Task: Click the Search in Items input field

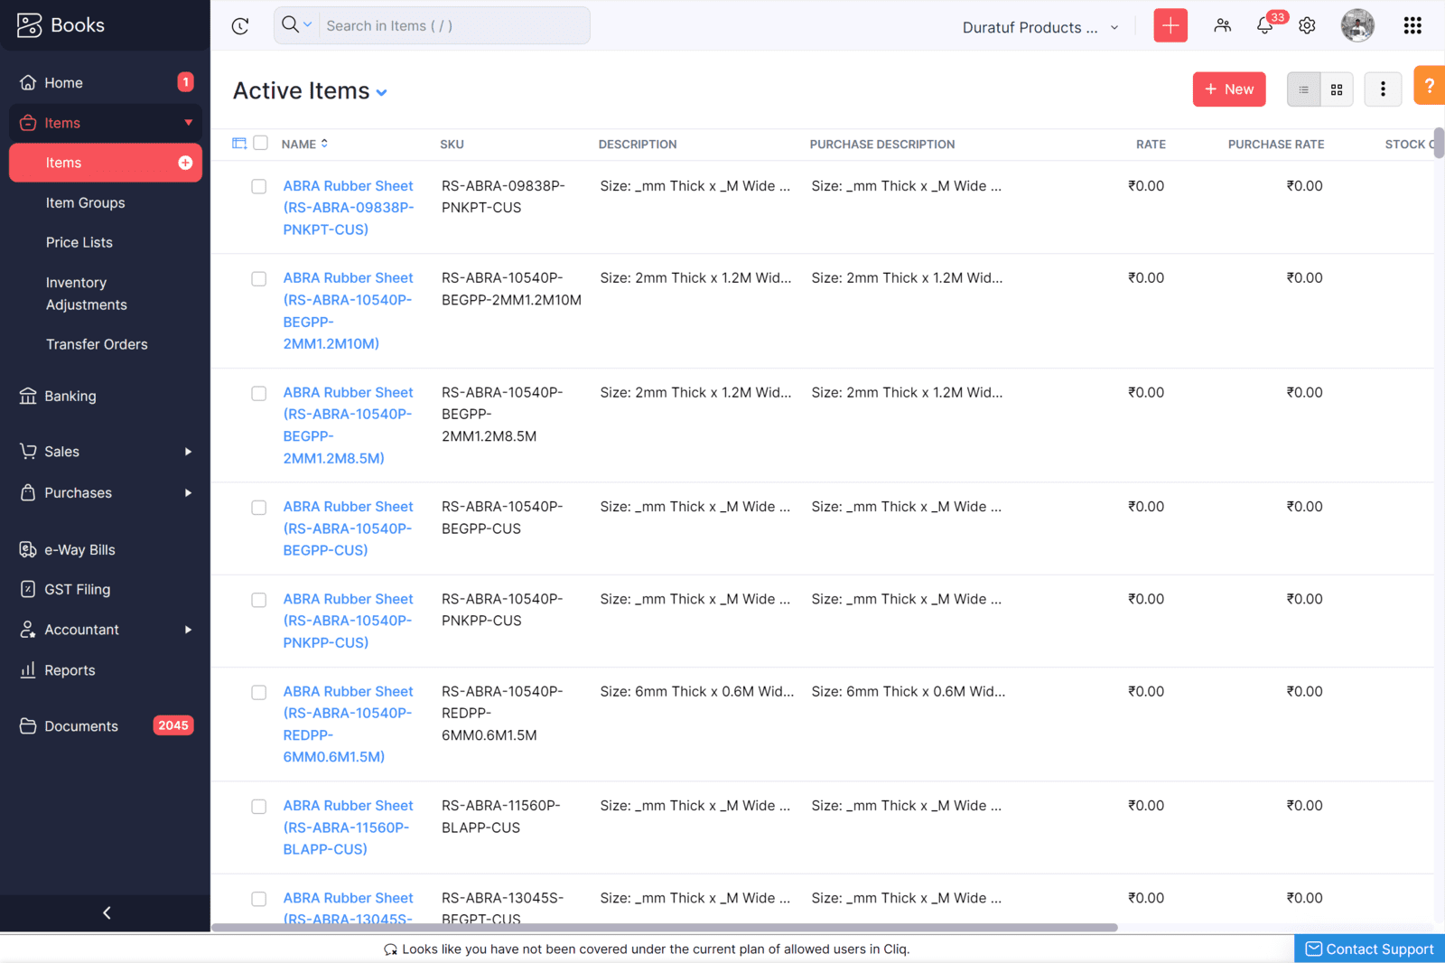Action: 454,25
